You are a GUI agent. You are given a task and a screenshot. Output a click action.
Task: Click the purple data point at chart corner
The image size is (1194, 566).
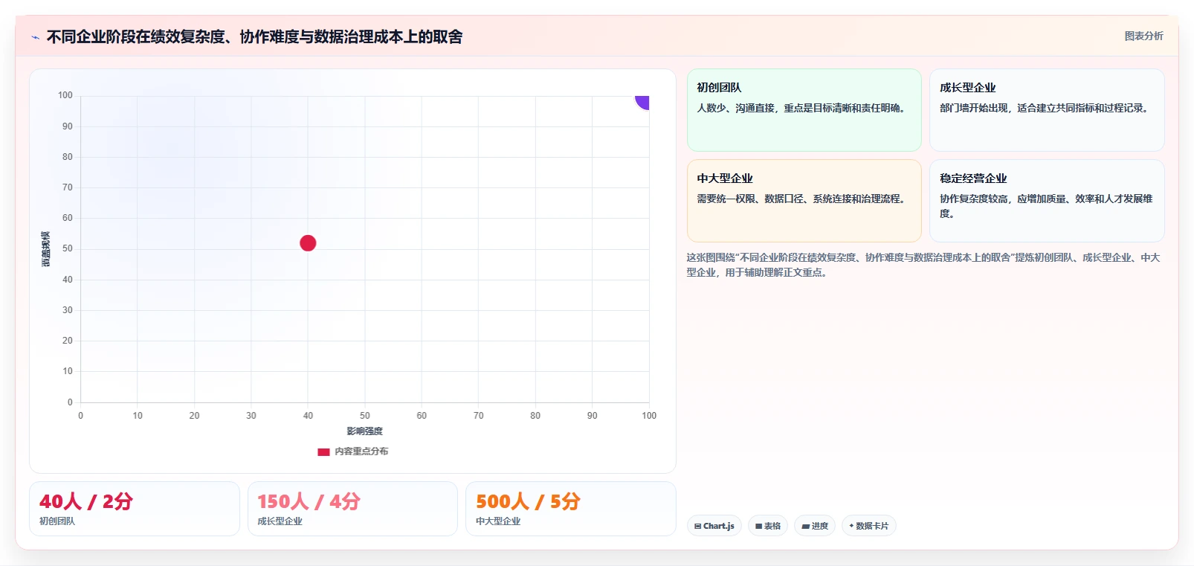pyautogui.click(x=642, y=102)
